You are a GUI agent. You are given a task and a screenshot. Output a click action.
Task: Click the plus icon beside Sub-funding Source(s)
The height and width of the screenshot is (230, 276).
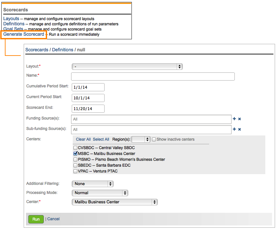[x=234, y=129]
